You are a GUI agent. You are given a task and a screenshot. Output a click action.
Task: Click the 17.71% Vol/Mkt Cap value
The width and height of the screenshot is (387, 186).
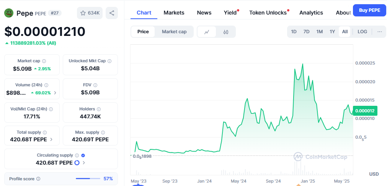point(32,116)
